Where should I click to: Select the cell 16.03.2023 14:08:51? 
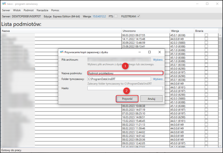(146, 117)
